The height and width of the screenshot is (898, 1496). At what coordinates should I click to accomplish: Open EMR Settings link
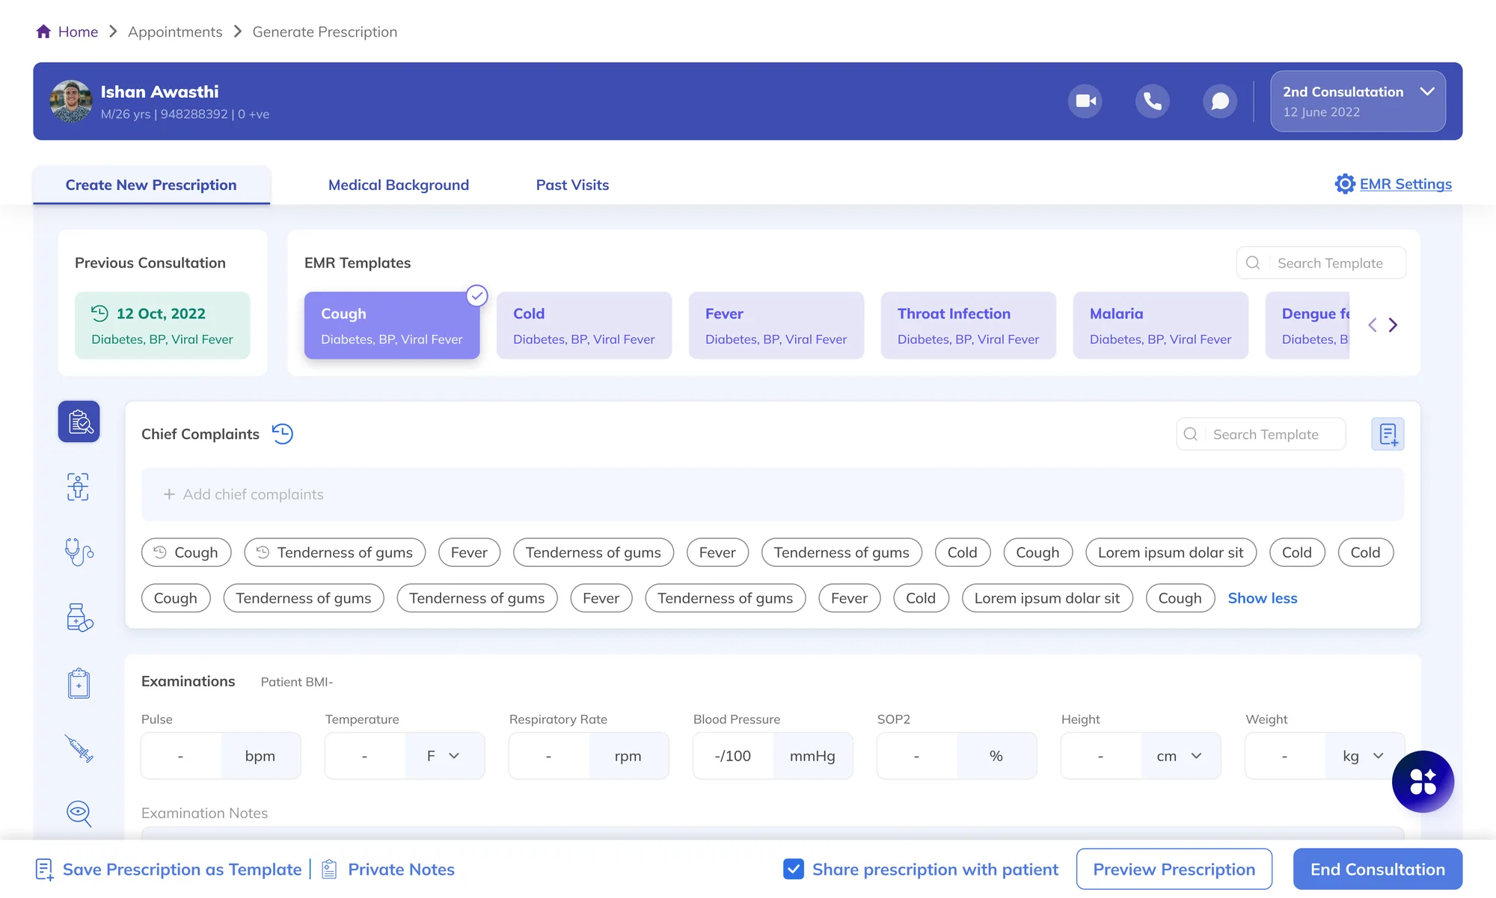(1405, 184)
